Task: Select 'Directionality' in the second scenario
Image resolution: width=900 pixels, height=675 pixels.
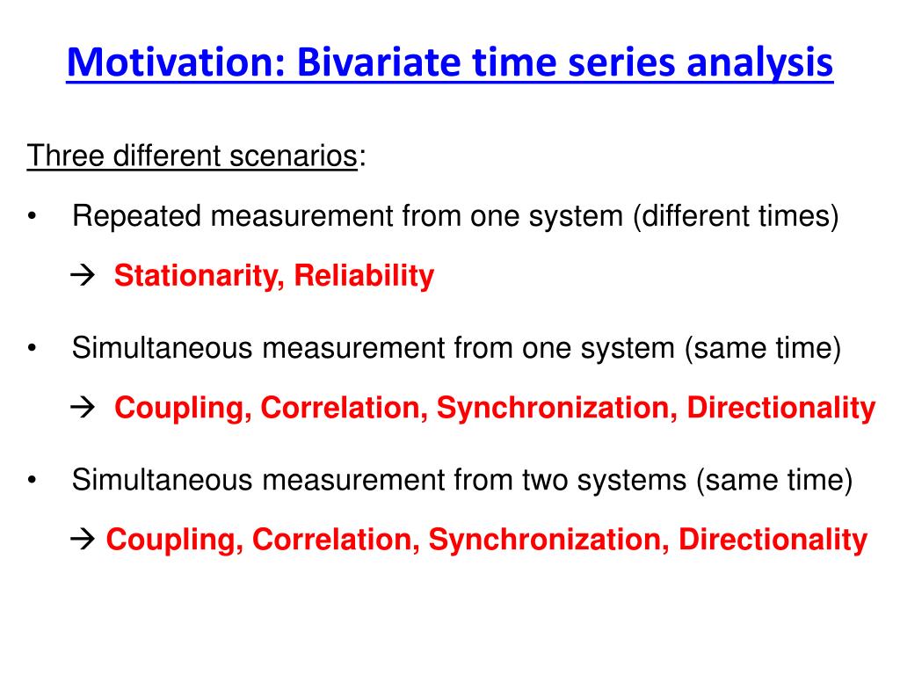Action: 781,408
